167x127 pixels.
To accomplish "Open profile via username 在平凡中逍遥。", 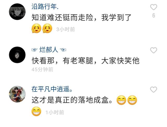I will point(52,89).
